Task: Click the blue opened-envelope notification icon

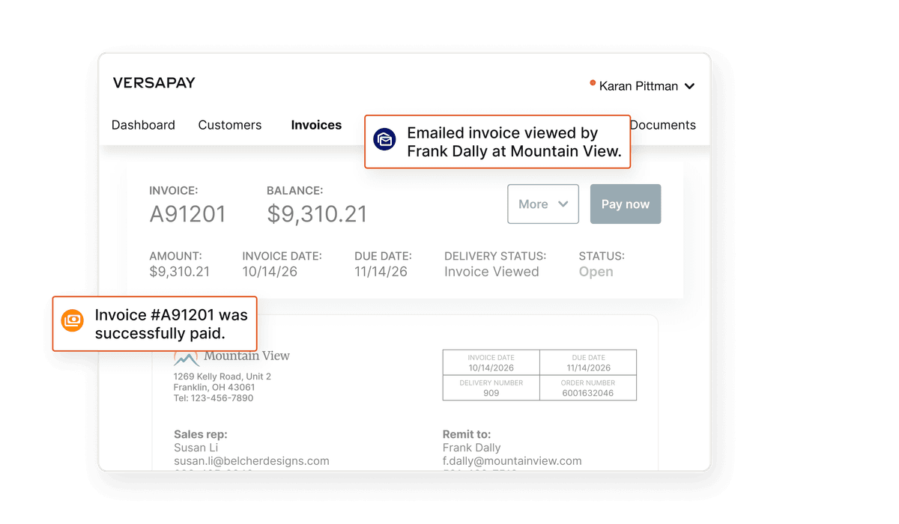Action: (385, 140)
